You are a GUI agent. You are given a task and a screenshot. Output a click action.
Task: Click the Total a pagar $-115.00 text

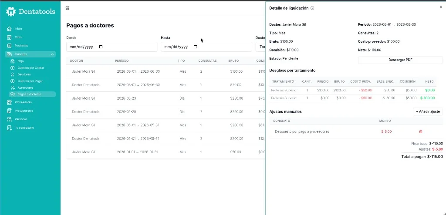point(422,157)
